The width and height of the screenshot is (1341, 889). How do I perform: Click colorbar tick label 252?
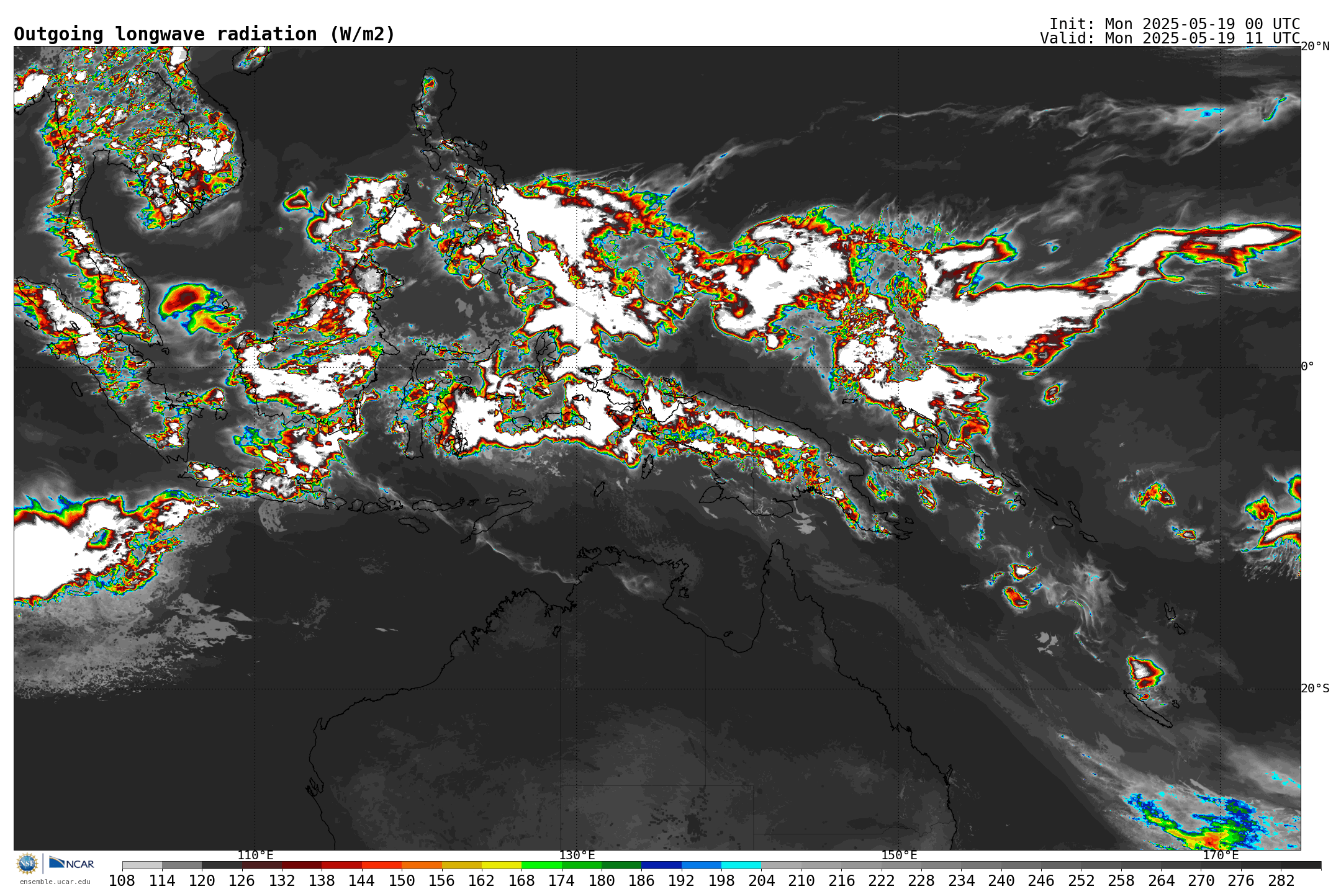1081,881
